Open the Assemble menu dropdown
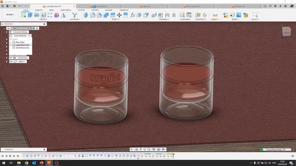The image size is (296, 166). [x=164, y=19]
